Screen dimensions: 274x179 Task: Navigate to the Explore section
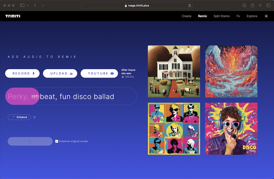coord(252,16)
